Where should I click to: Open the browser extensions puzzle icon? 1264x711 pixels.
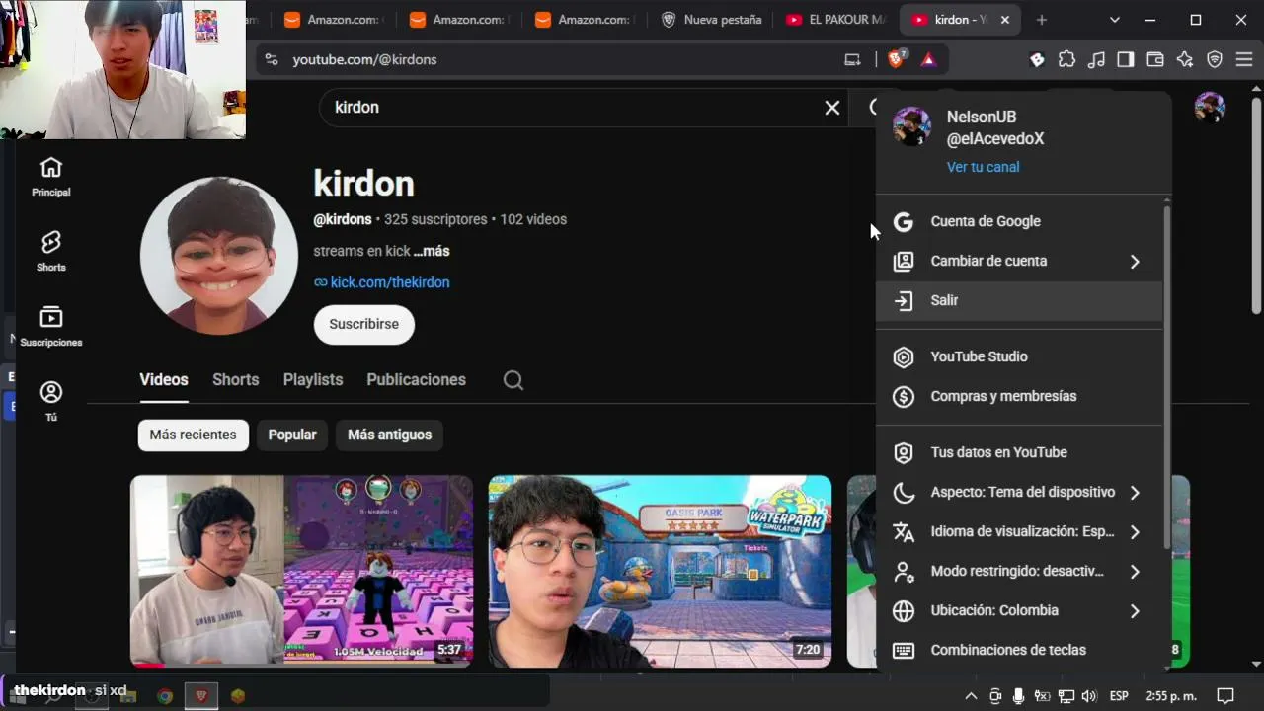[1066, 60]
